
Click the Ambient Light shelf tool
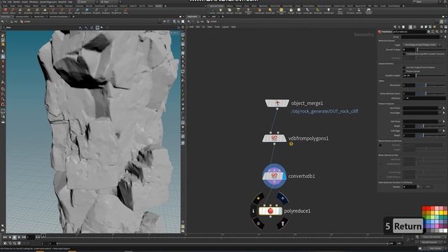tap(328, 11)
